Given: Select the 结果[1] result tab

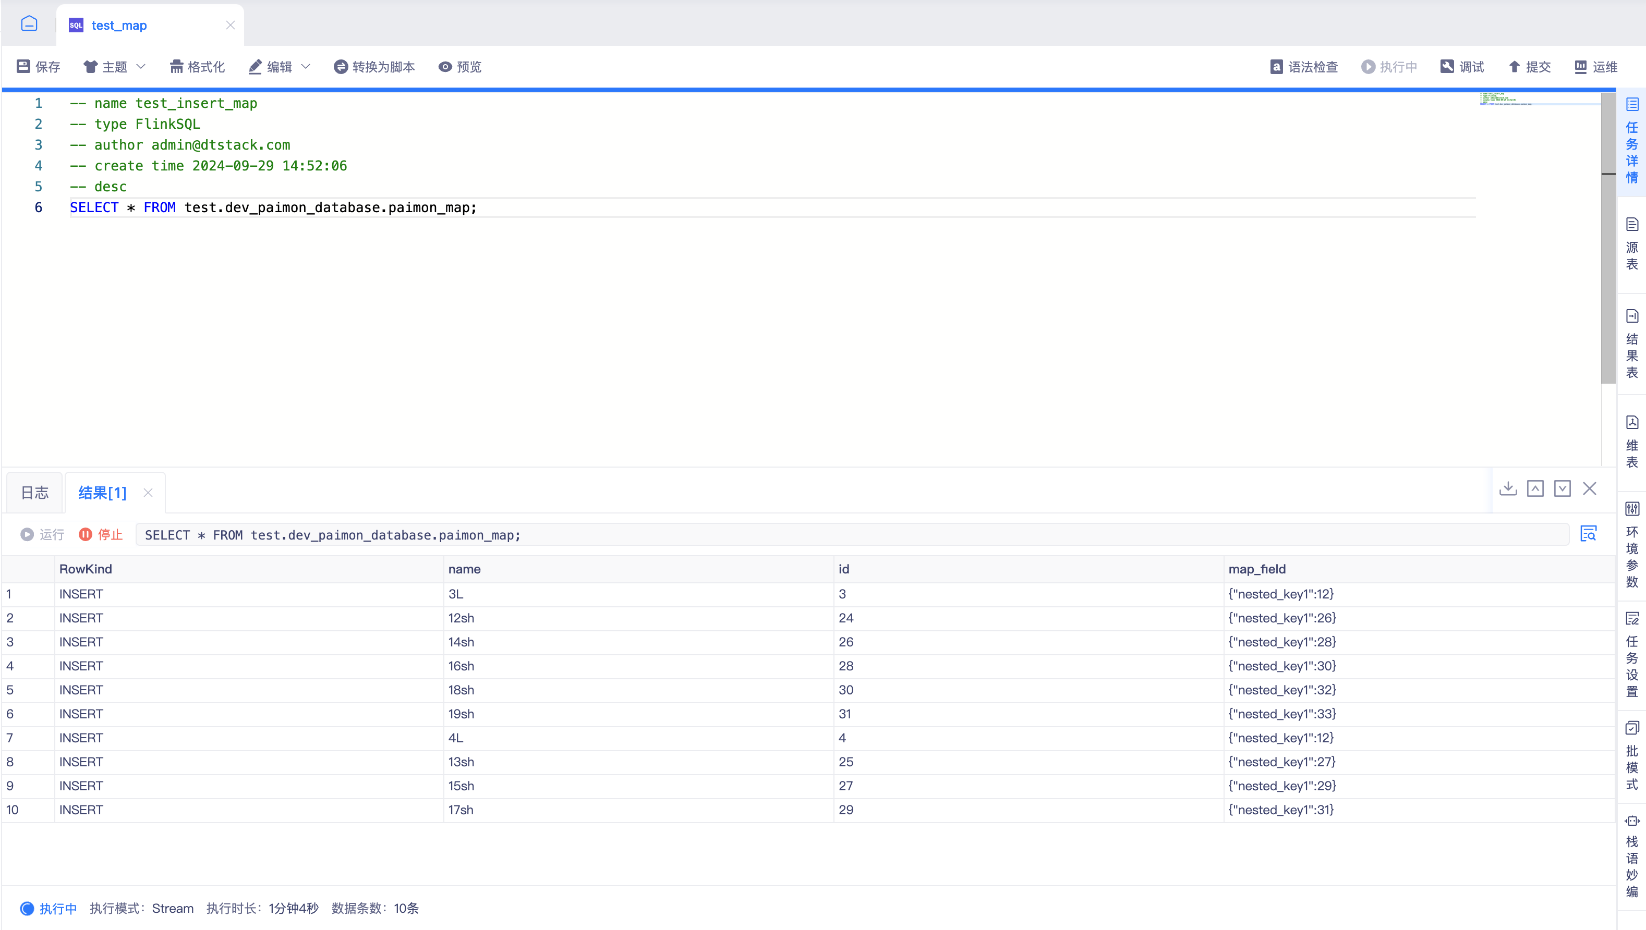Looking at the screenshot, I should click(x=102, y=493).
